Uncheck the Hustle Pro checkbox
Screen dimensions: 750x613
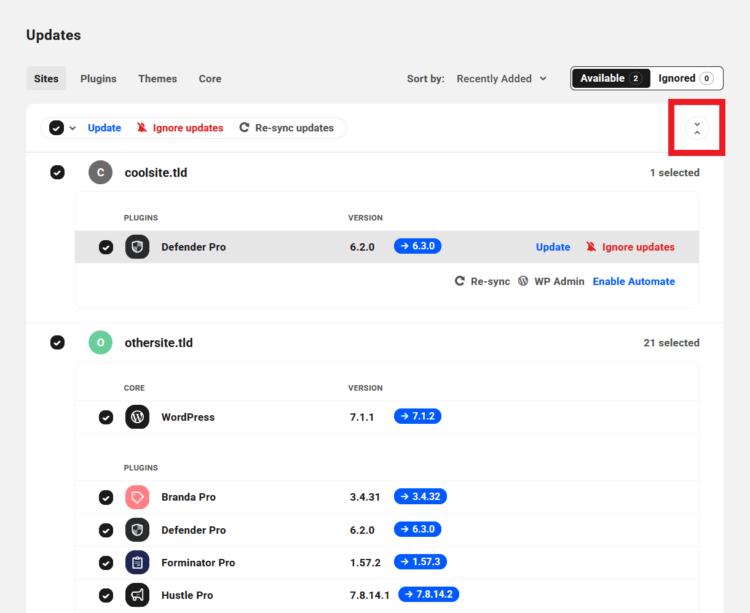[x=106, y=595]
